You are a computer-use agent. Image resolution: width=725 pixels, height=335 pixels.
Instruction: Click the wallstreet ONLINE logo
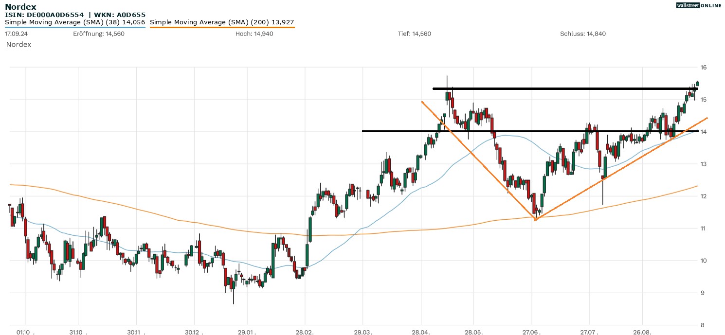[699, 5]
